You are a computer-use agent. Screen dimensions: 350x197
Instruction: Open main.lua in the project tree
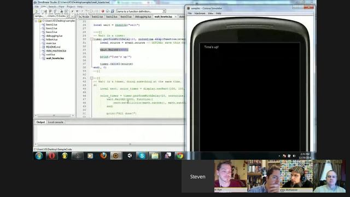51,43
